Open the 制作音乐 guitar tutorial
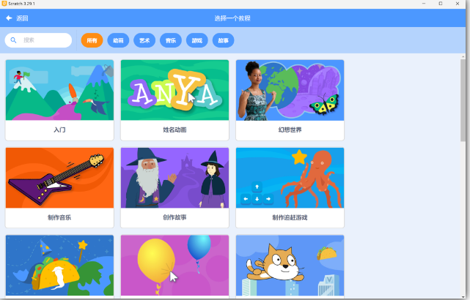Screen dimensions: 470x300 59,187
